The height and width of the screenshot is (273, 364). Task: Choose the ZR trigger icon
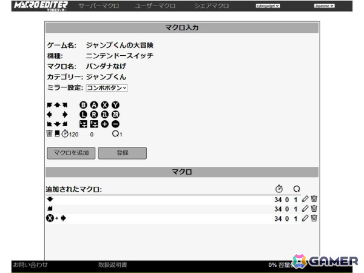115,115
